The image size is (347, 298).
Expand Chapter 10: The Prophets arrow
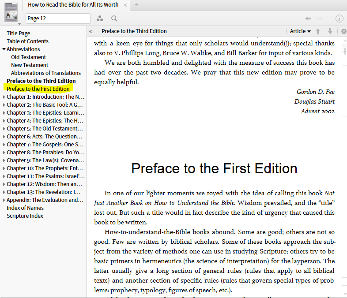pos(4,168)
